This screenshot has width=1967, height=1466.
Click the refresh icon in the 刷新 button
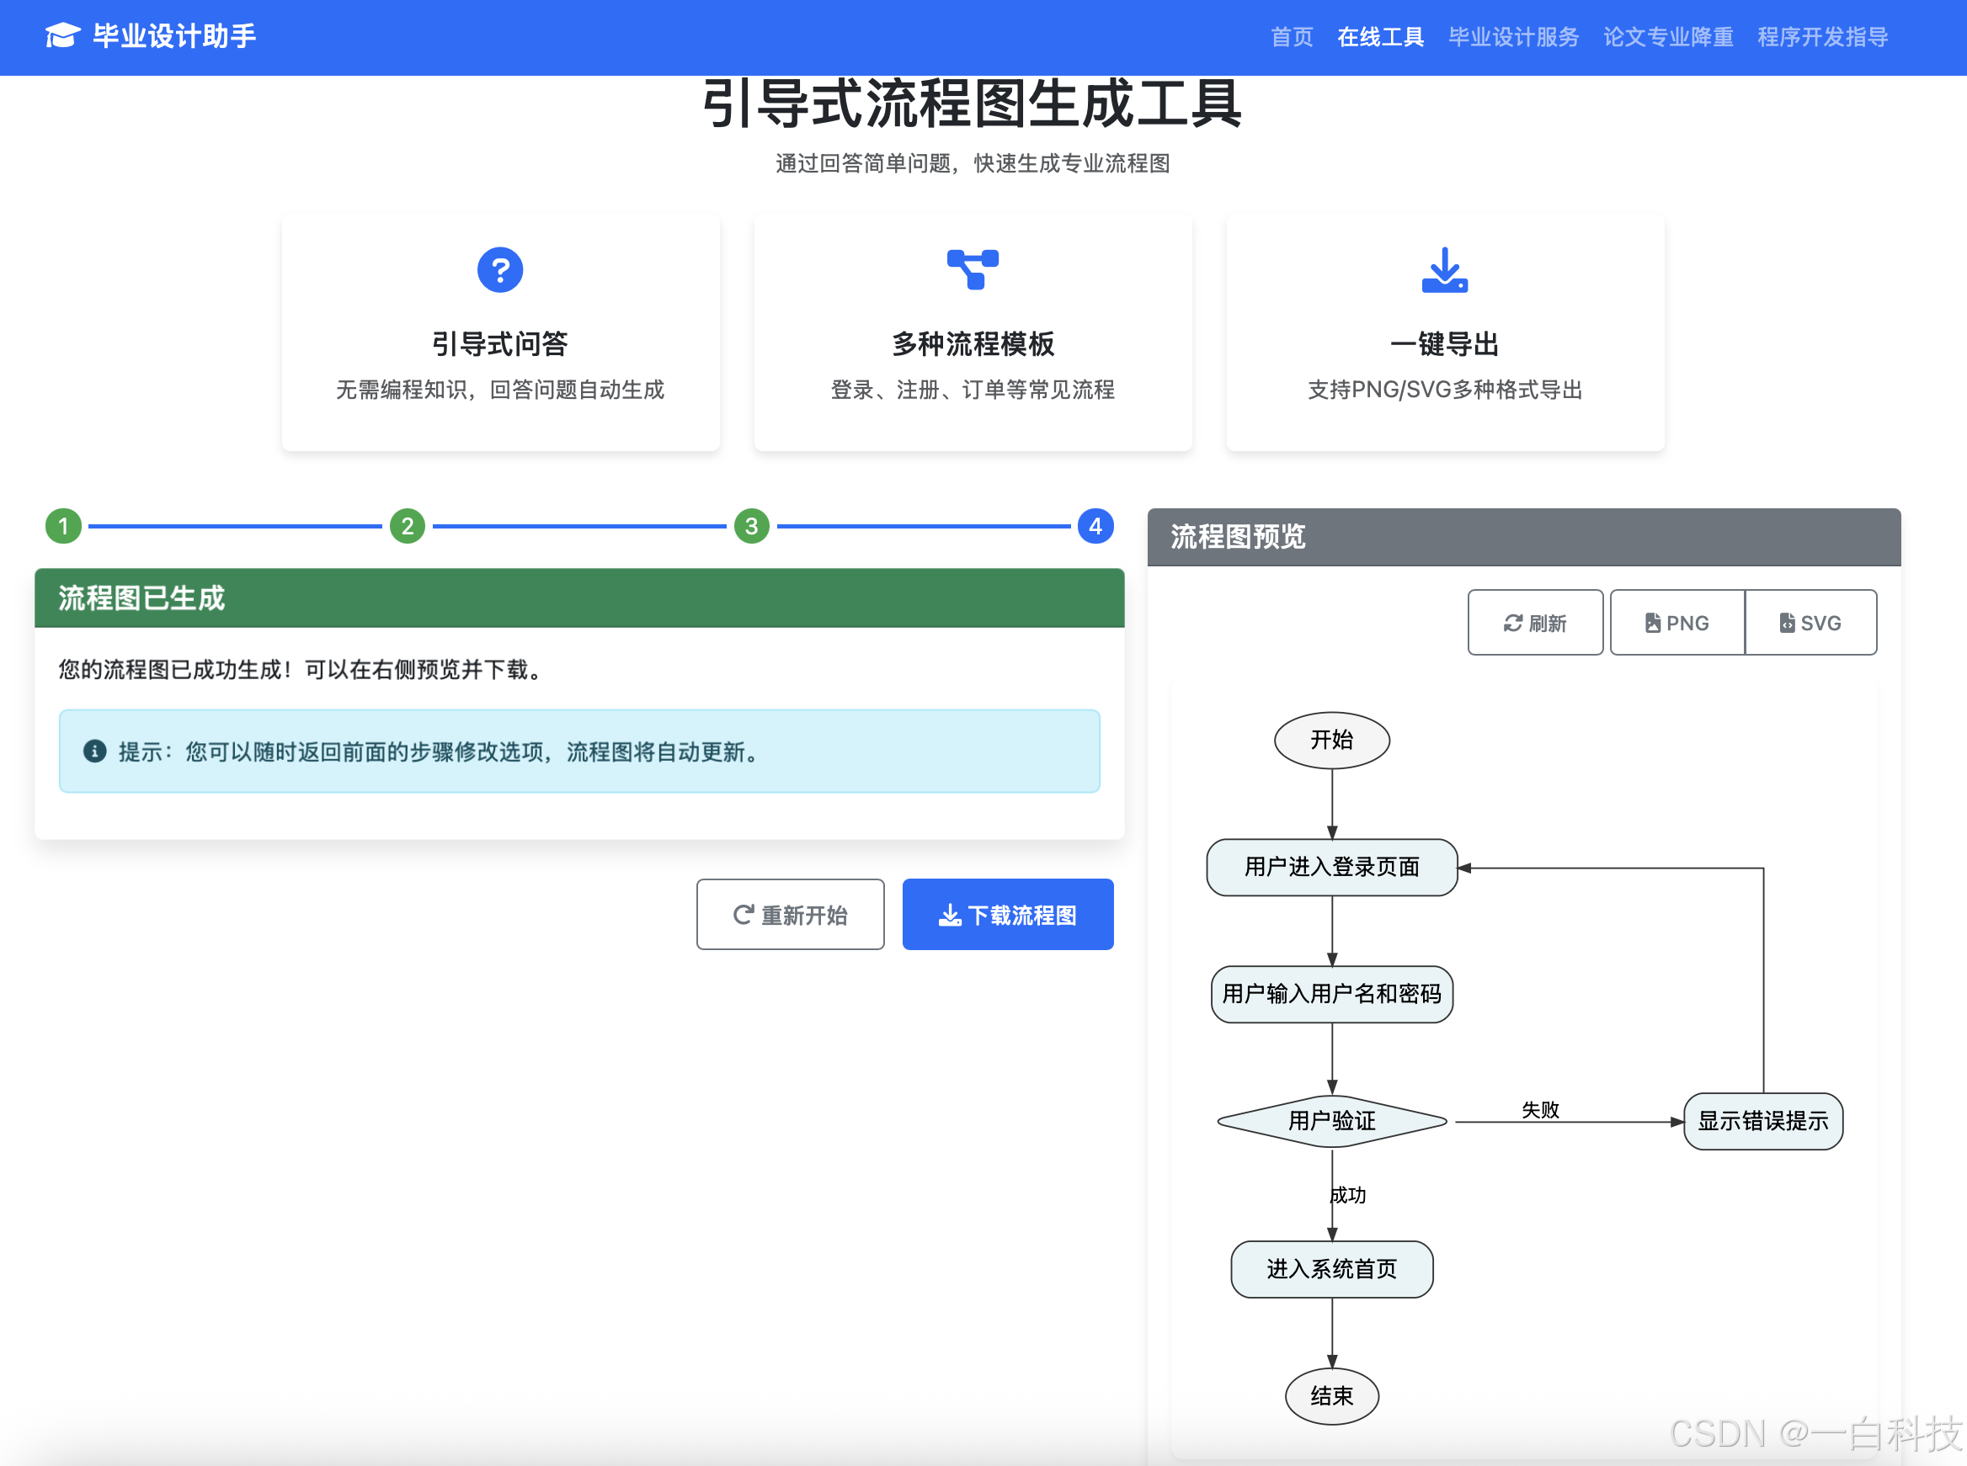[1513, 622]
